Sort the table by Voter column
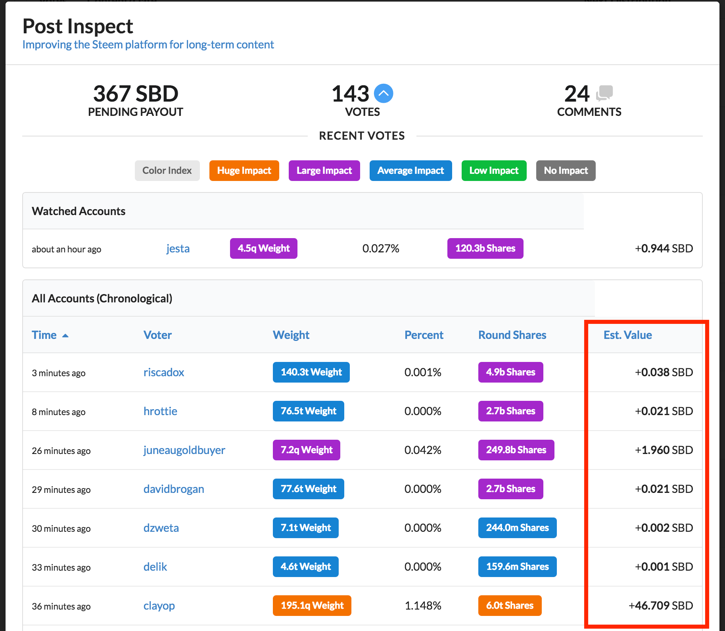 (157, 335)
